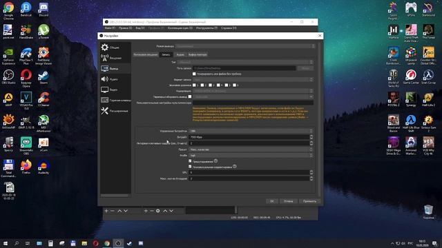Toggle the Look-ahead (Предугадывание) checkbox

coord(190,161)
